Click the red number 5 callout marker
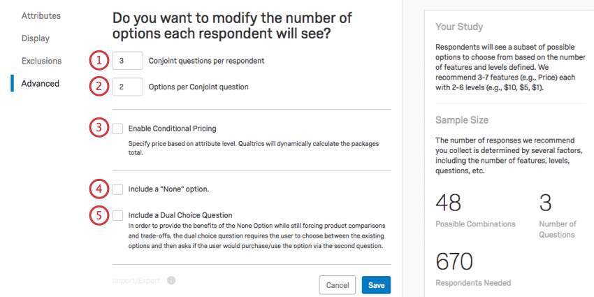The width and height of the screenshot is (594, 297). [x=99, y=215]
